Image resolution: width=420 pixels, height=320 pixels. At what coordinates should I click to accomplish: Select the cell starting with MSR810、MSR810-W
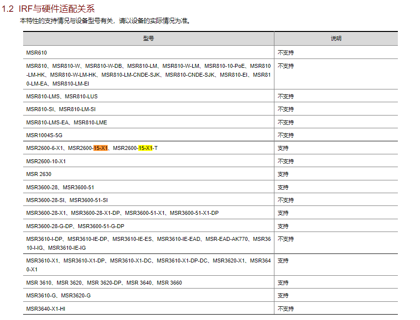click(149, 75)
